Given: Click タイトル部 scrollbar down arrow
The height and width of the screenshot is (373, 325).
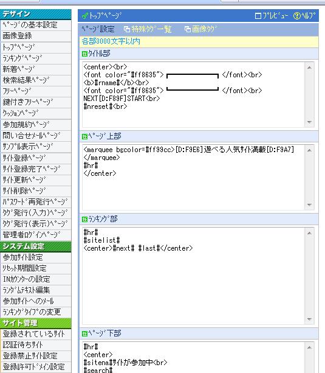Looking at the screenshot, I should 309,122.
